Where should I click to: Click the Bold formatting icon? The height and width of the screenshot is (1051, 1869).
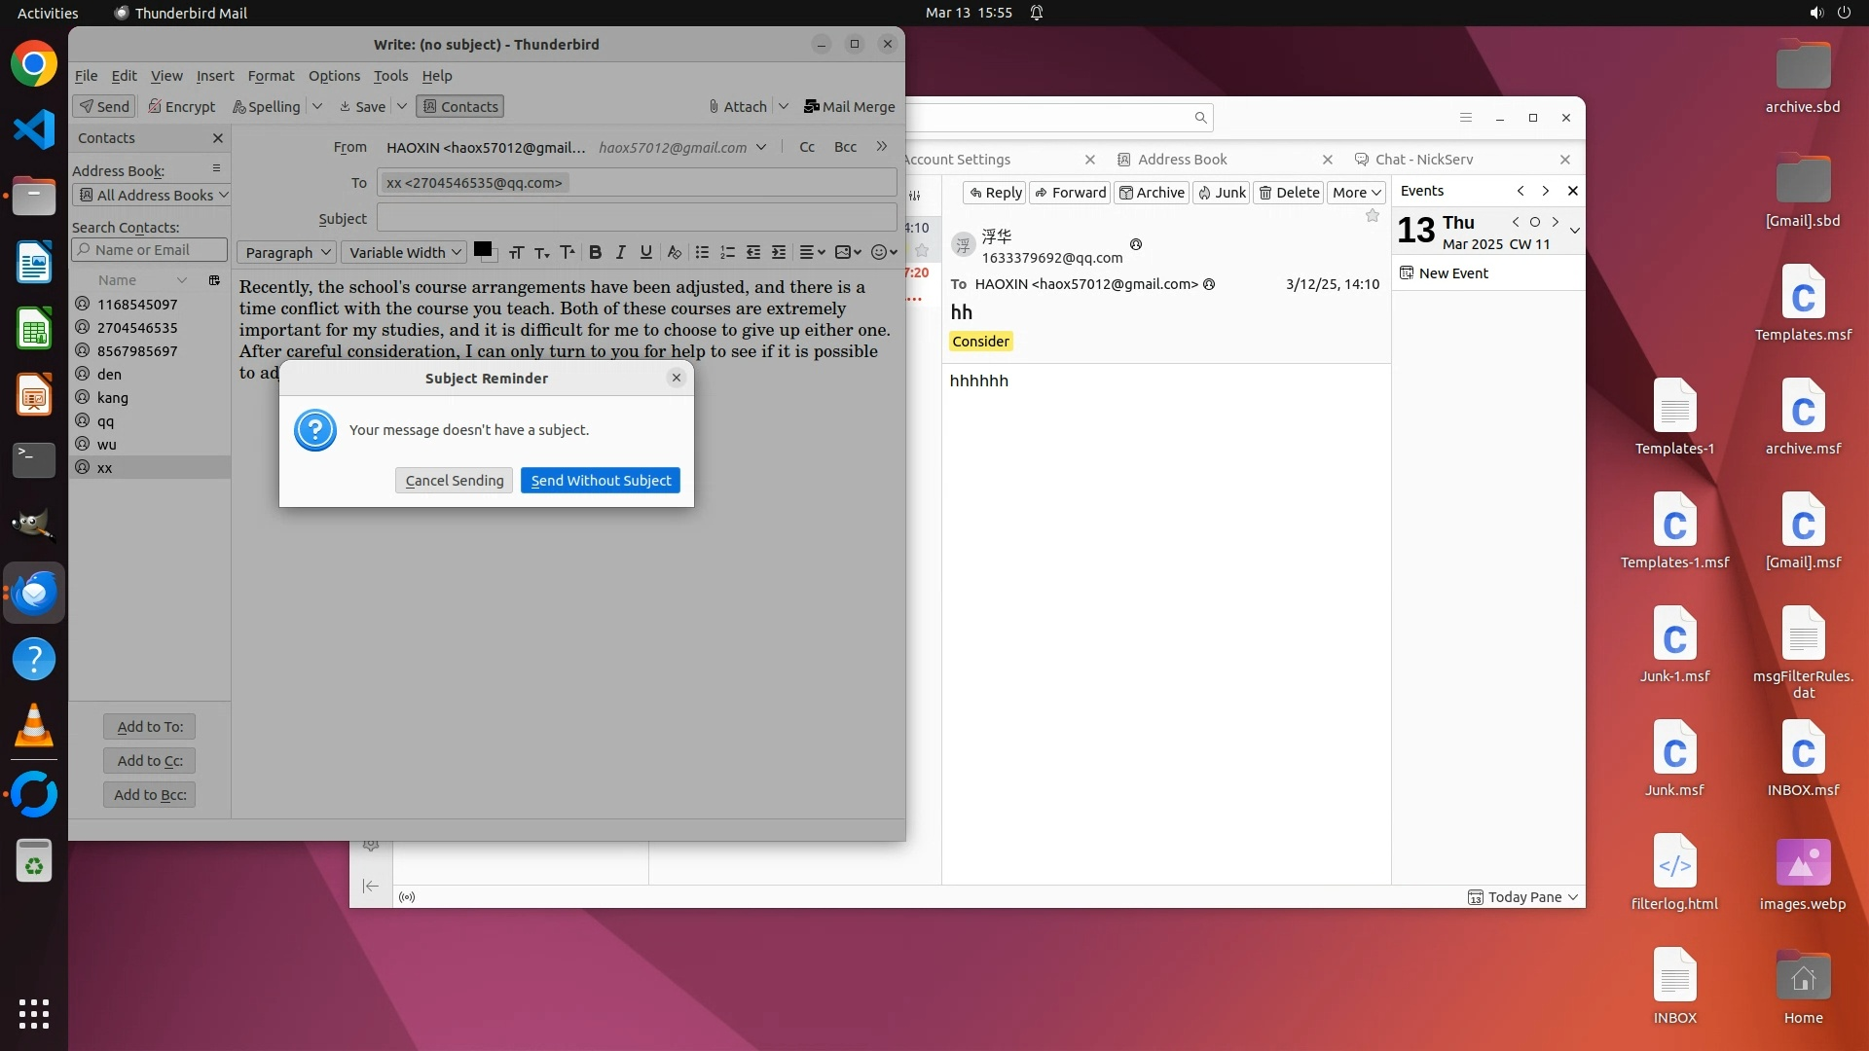click(595, 252)
